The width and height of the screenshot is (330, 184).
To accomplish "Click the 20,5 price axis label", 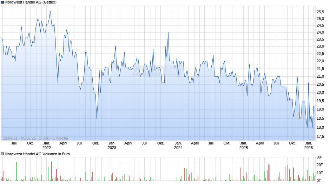I will (x=320, y=84).
